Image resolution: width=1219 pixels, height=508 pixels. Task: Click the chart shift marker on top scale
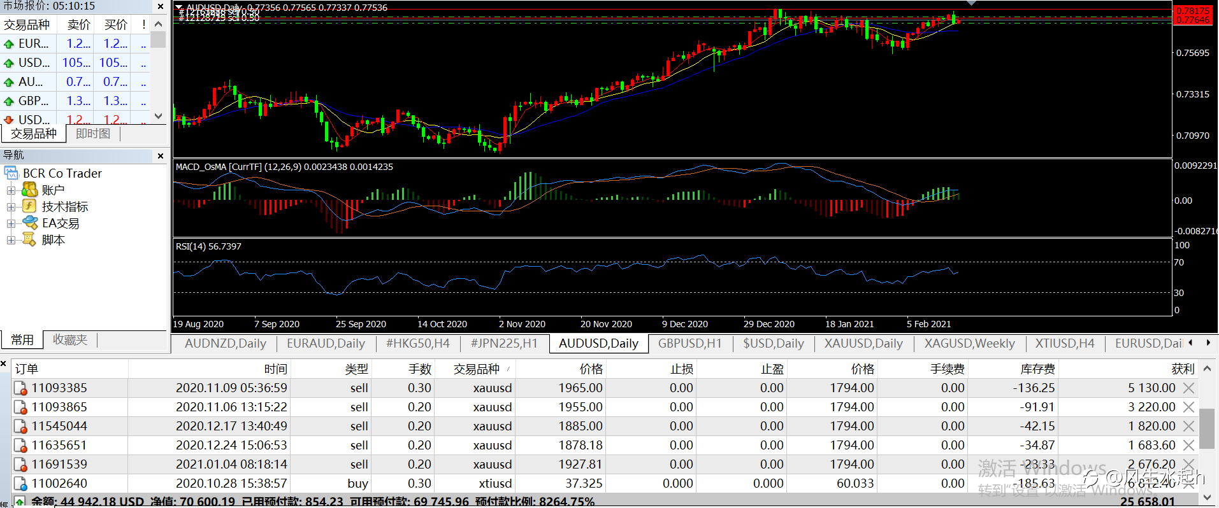[x=971, y=3]
